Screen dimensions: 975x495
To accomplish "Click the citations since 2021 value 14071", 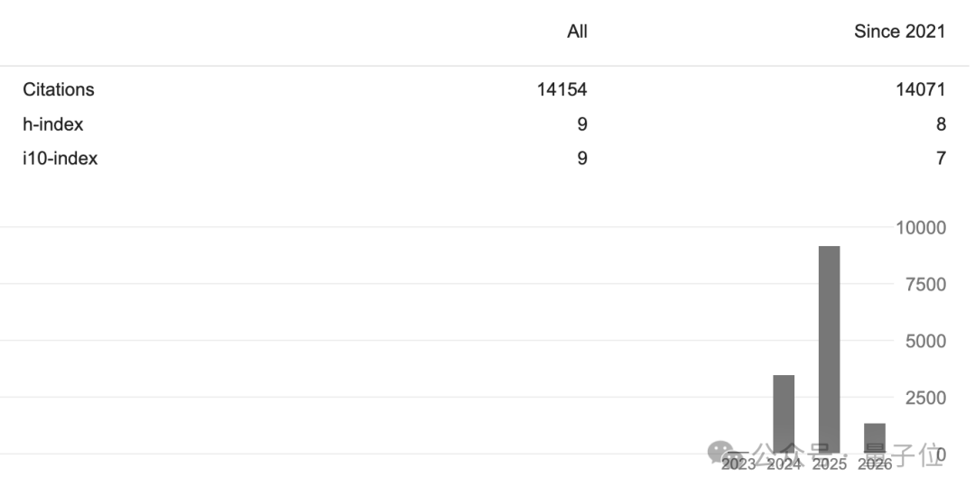I will [x=920, y=90].
